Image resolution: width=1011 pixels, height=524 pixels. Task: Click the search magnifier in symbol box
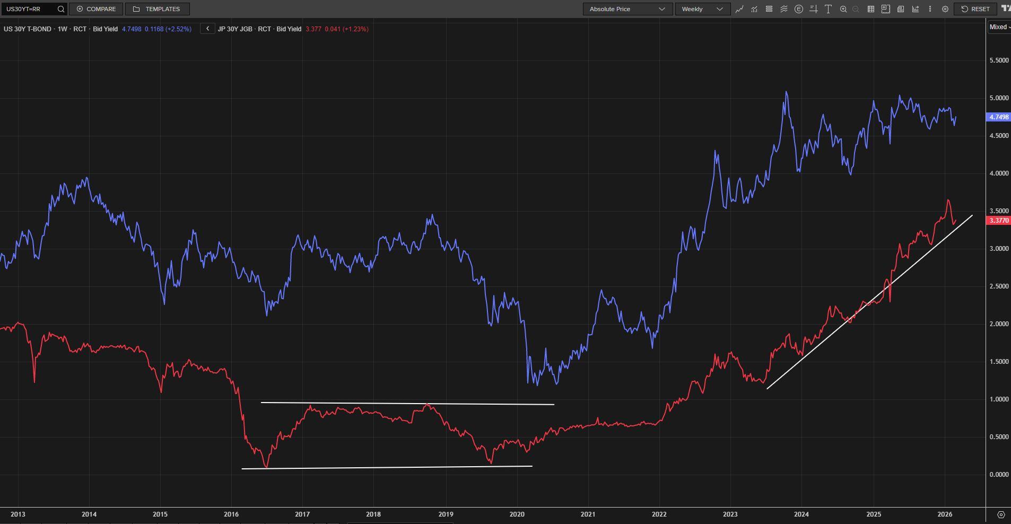[x=61, y=9]
